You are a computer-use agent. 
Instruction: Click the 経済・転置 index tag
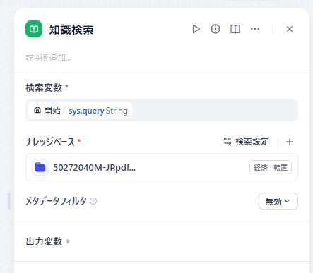pyautogui.click(x=271, y=167)
